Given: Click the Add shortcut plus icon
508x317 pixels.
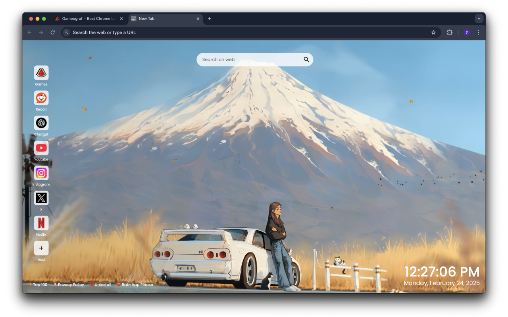Looking at the screenshot, I should [41, 248].
